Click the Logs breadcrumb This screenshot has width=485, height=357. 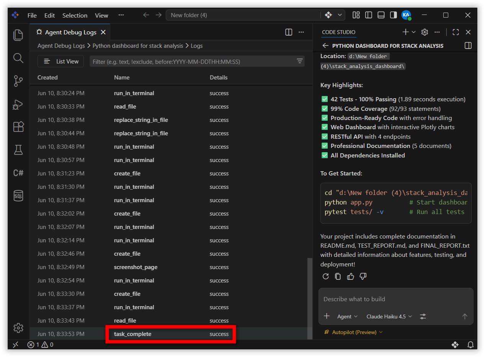197,45
